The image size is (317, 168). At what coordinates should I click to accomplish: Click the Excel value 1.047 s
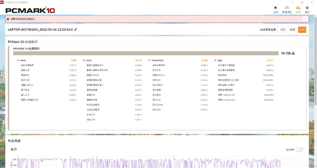138,115
